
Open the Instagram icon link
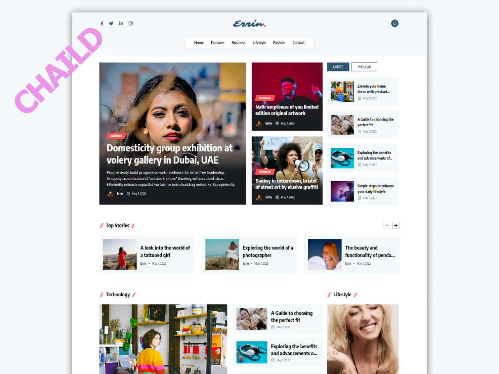(x=131, y=24)
